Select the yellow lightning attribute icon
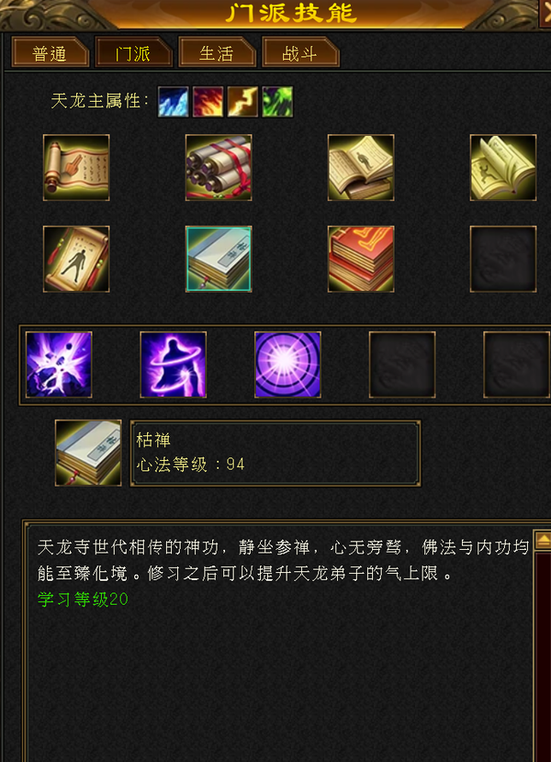Image resolution: width=551 pixels, height=762 pixels. pos(242,102)
